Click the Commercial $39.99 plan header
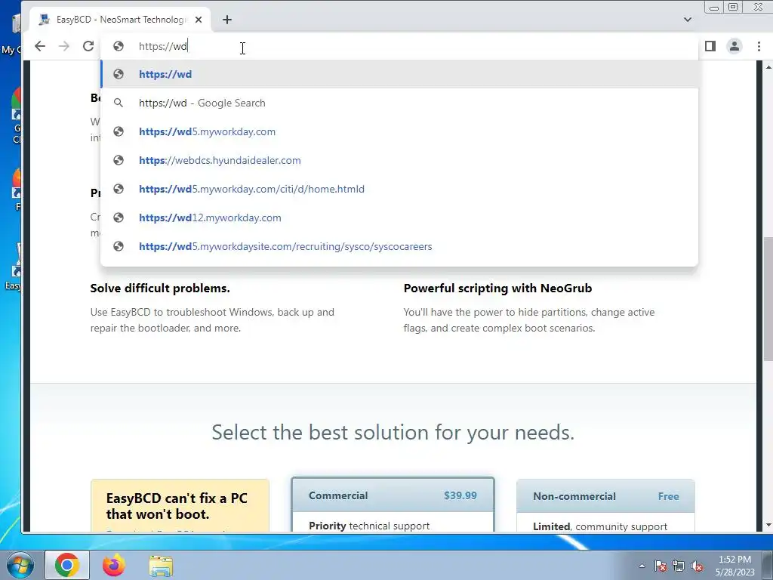Viewport: 773px width, 580px height. tap(393, 495)
